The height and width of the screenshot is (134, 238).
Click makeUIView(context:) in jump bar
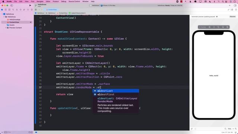[x=77, y=13]
